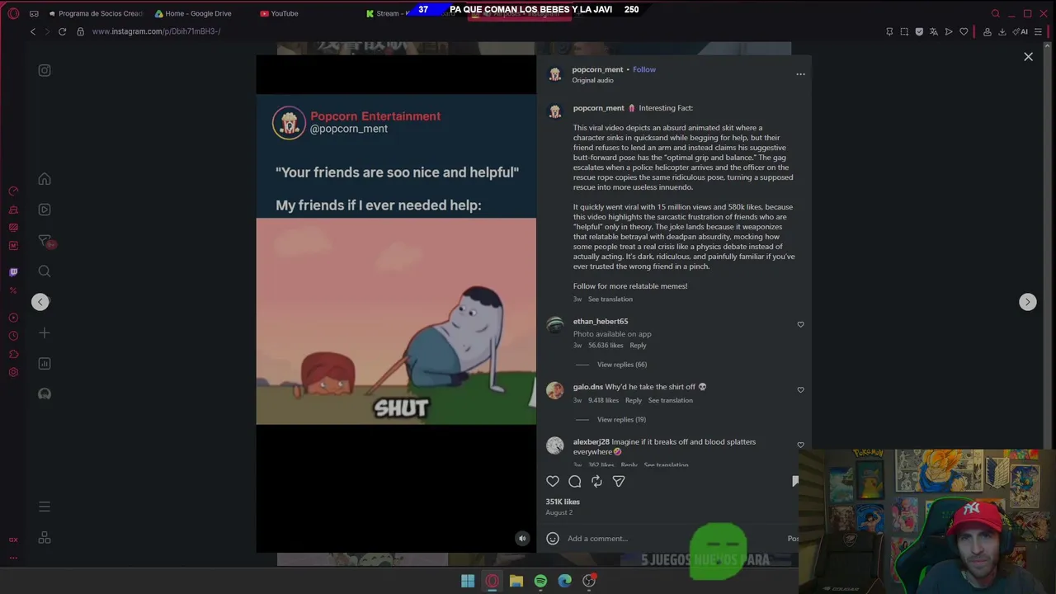Viewport: 1056px width, 594px height.
Task: See translation of galo.dns's comment
Action: tap(671, 400)
